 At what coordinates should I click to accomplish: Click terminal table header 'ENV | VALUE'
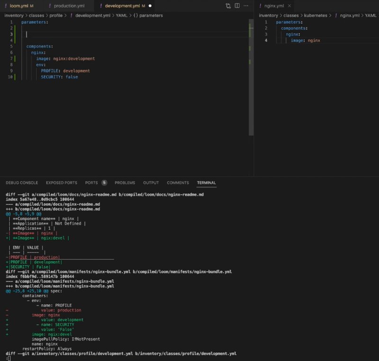click(26, 247)
